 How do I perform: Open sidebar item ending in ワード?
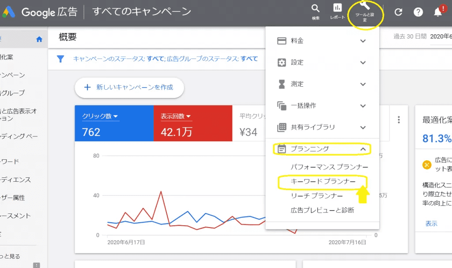point(10,162)
